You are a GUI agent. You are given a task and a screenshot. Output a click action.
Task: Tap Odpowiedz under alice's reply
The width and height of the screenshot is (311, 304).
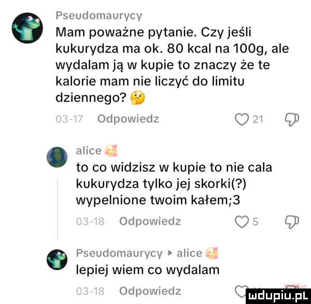tap(150, 222)
